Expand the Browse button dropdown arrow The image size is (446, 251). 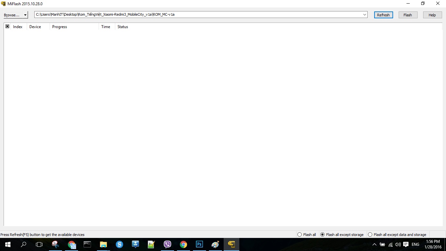click(25, 15)
